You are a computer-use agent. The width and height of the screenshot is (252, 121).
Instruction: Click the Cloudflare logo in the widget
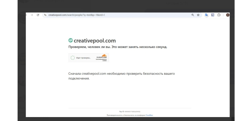coord(102,56)
